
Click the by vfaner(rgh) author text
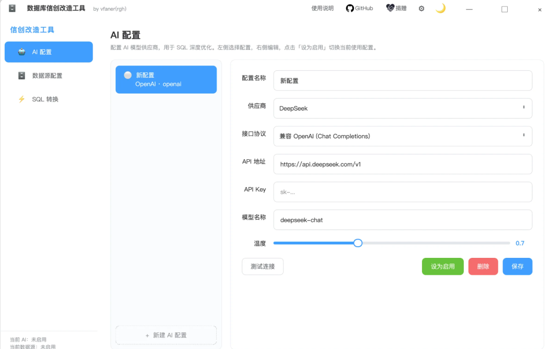[109, 9]
